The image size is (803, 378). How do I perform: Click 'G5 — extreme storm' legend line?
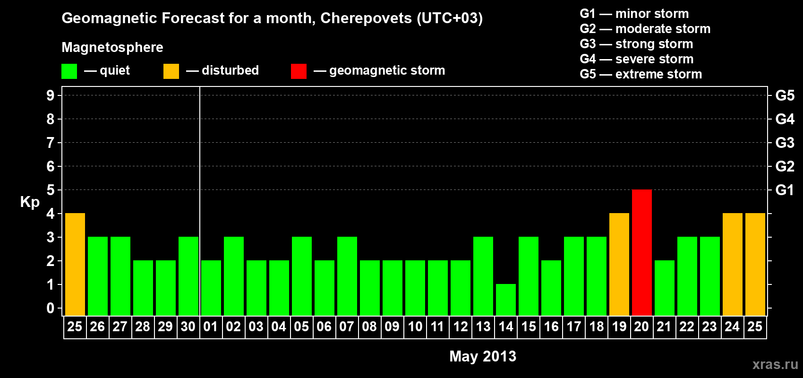[x=641, y=74]
